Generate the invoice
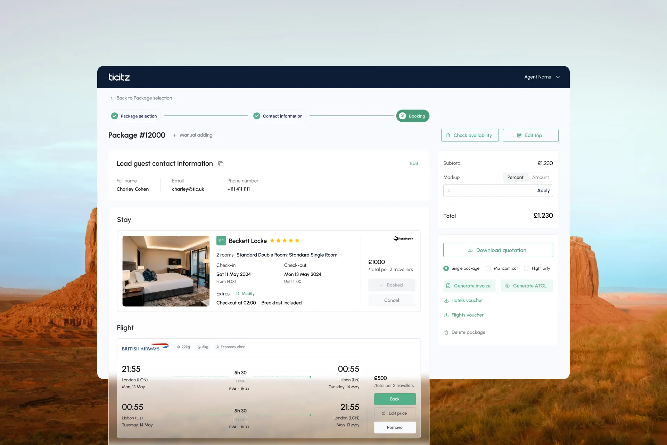This screenshot has height=445, width=667. coord(469,286)
